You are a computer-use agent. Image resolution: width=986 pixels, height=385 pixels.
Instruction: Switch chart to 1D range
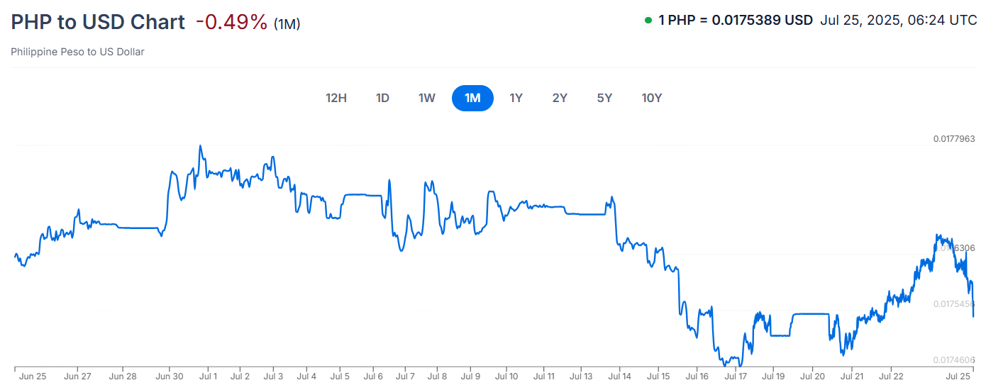tap(382, 98)
